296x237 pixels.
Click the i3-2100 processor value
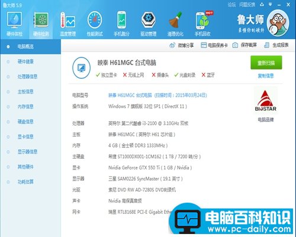pos(148,123)
